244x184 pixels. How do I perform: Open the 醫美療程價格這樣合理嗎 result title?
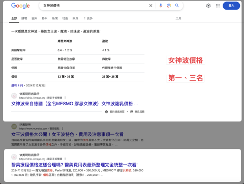pyautogui.click(x=75, y=165)
